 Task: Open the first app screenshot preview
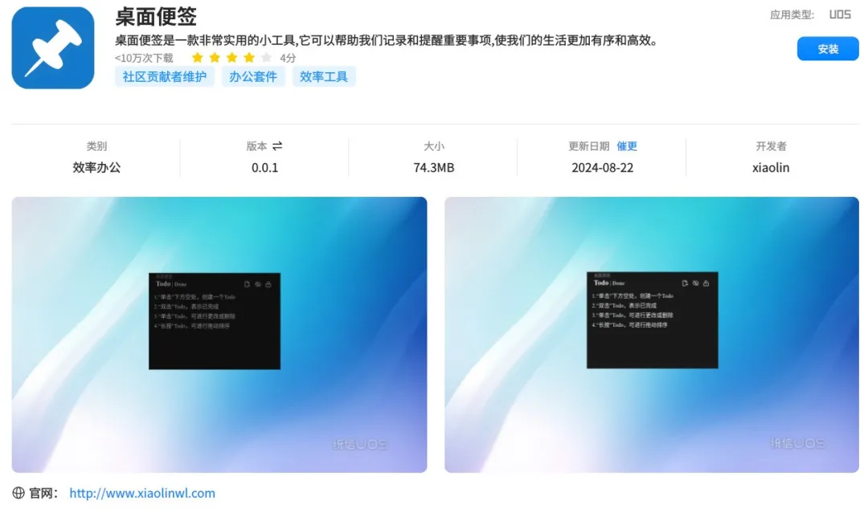[219, 335]
